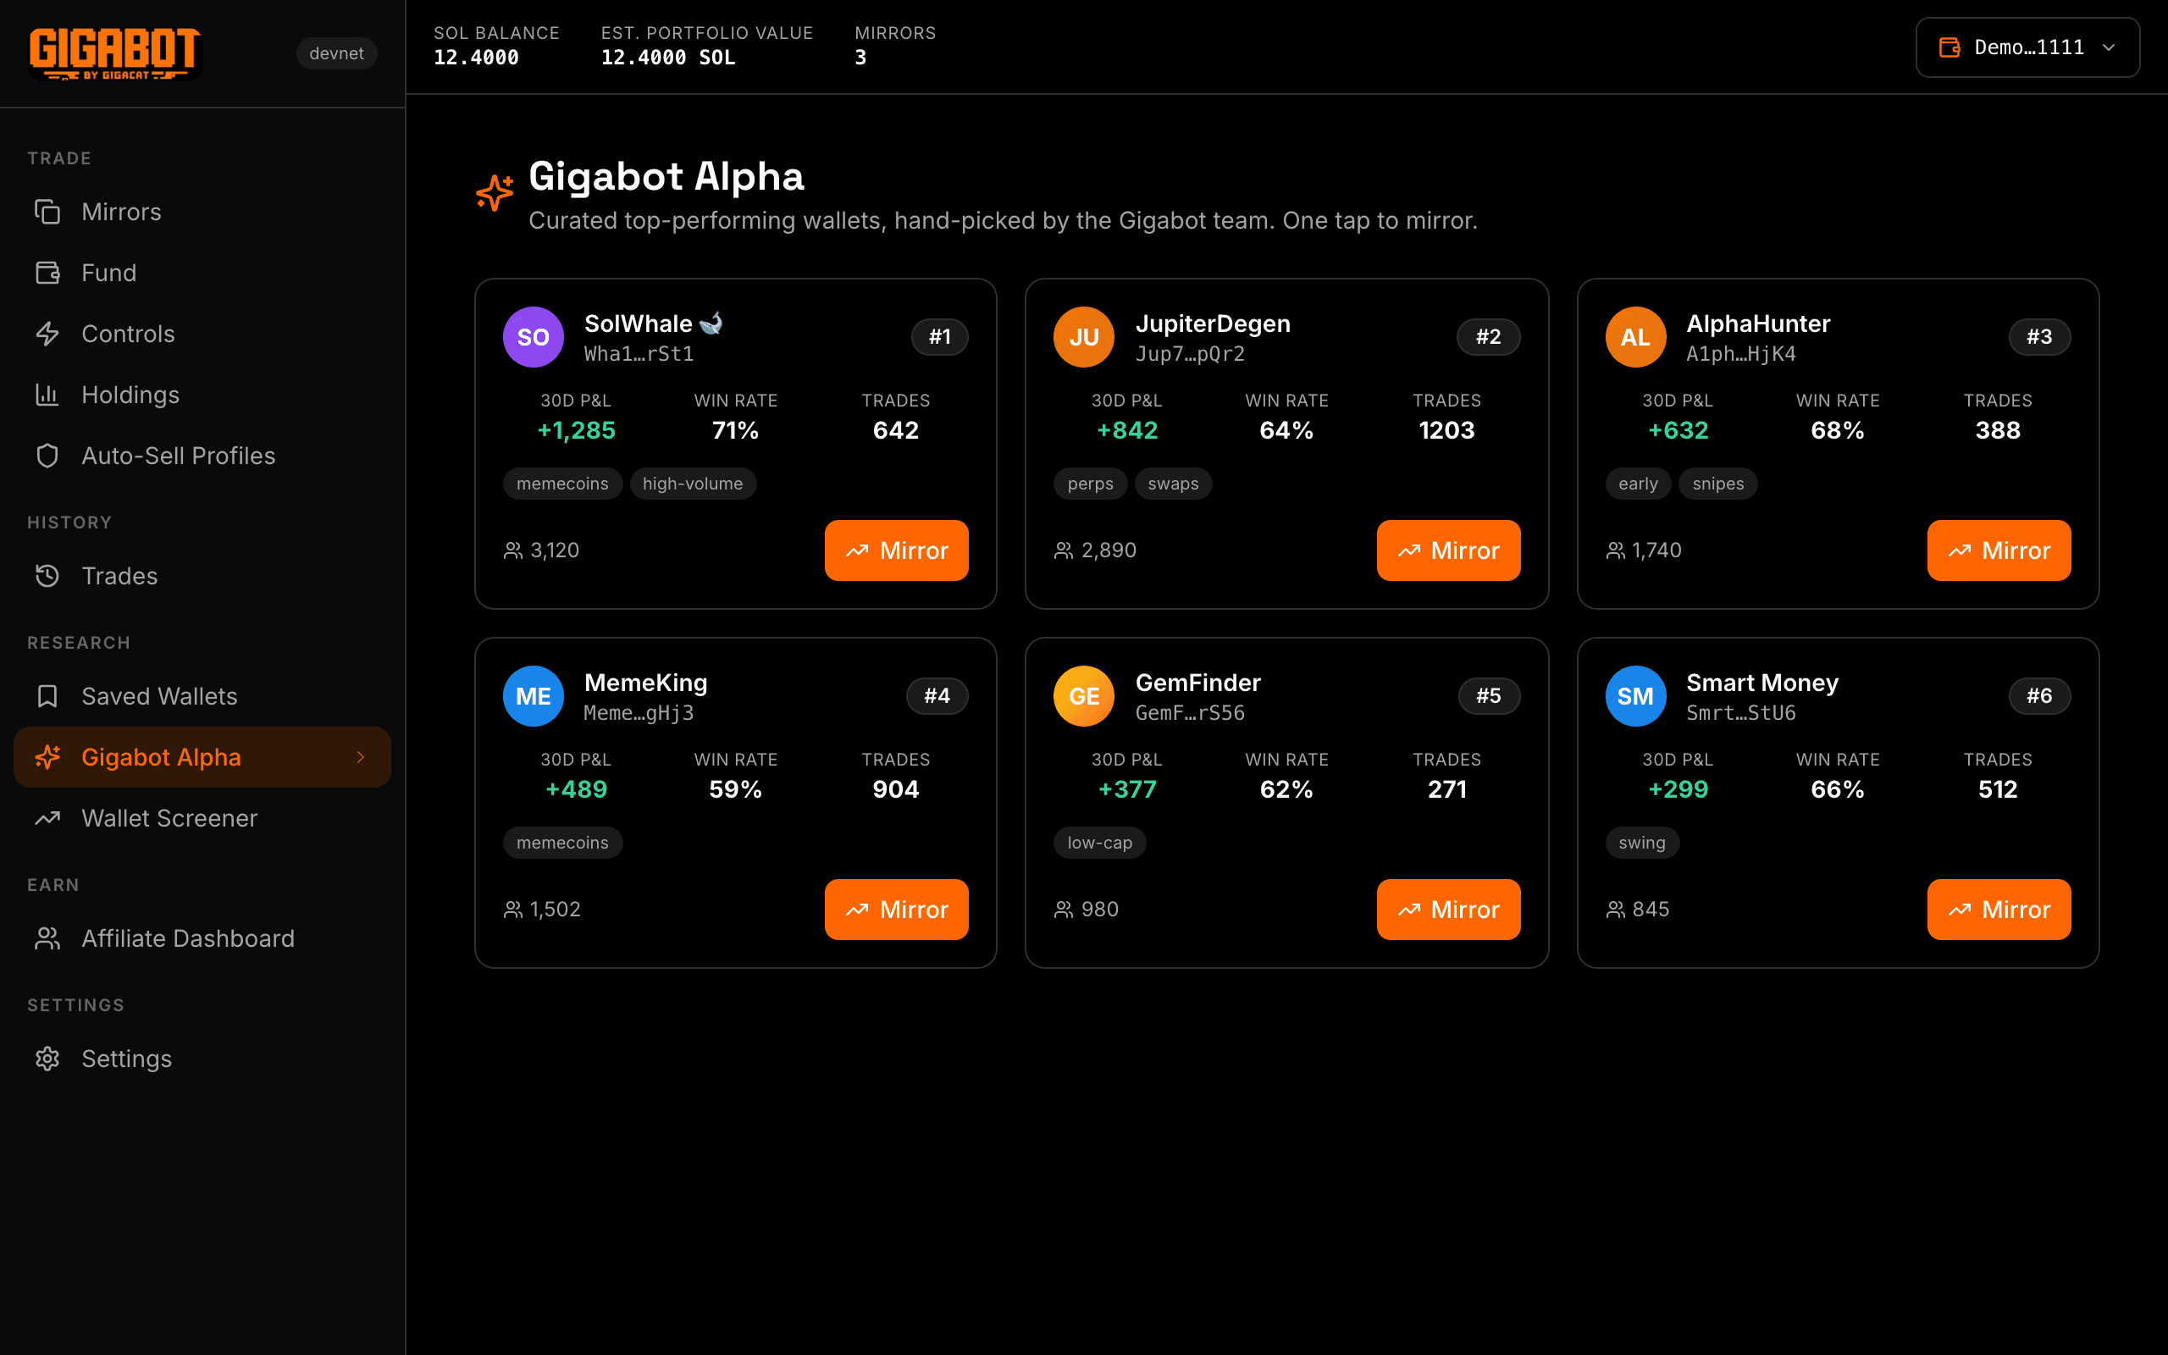Click the Wallet Screener trend icon
Viewport: 2168px width, 1355px height.
pyautogui.click(x=47, y=818)
